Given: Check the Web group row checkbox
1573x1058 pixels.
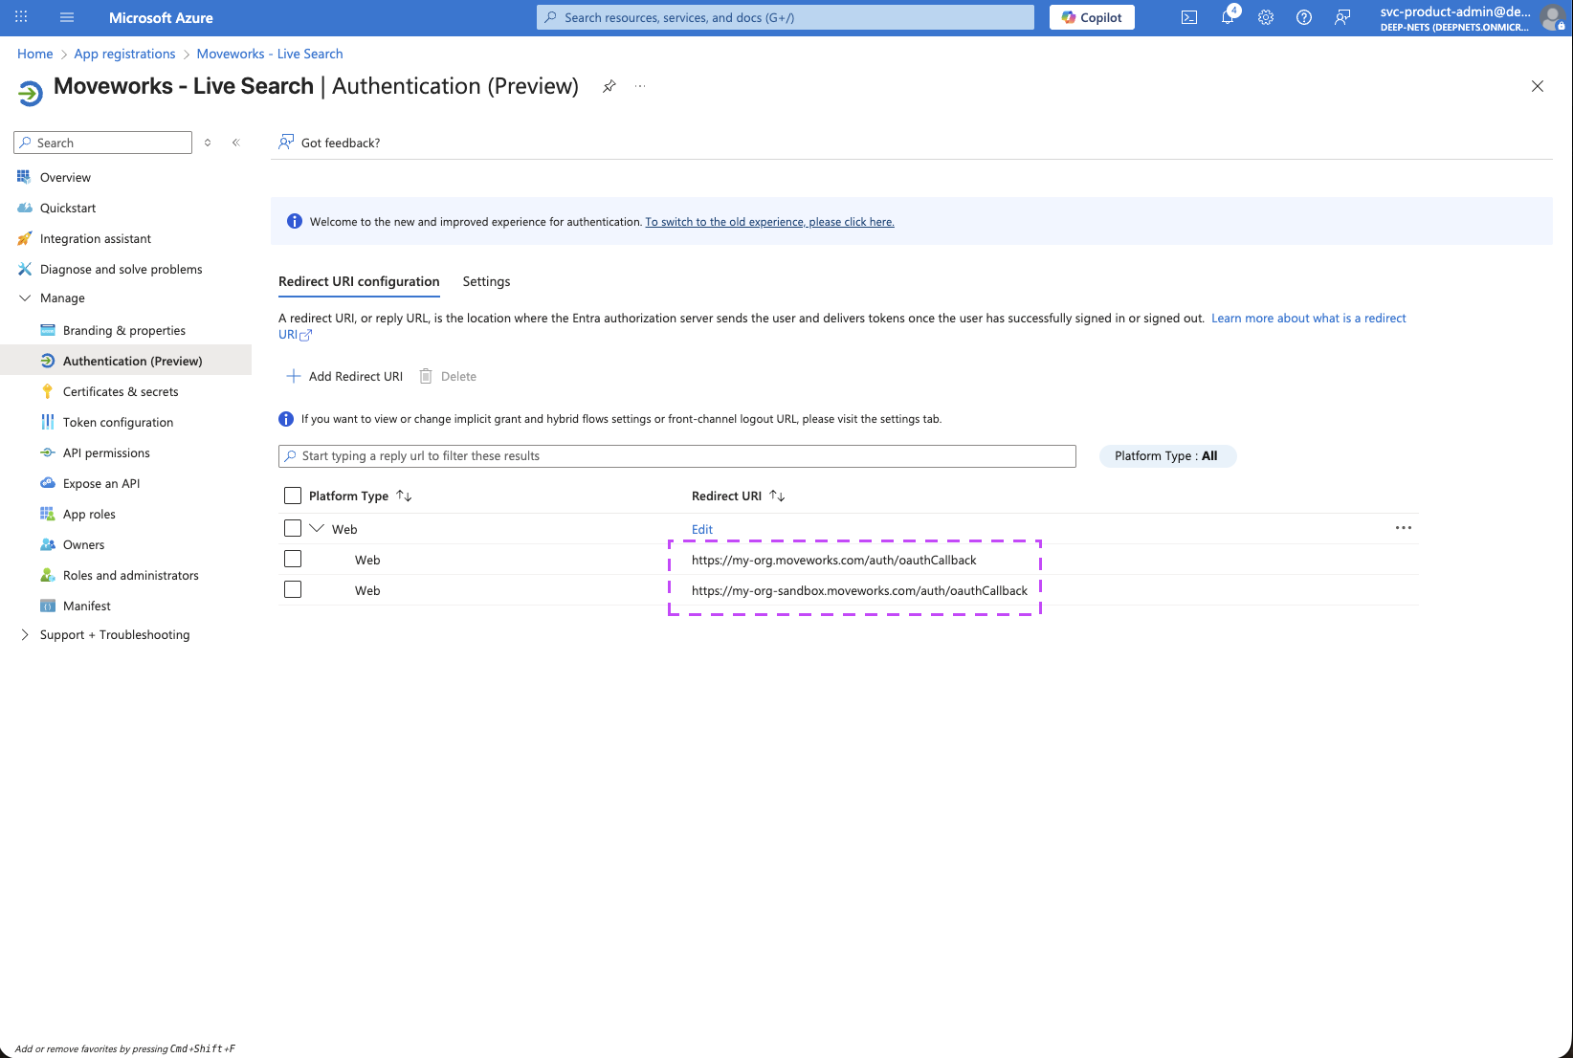Looking at the screenshot, I should coord(293,528).
